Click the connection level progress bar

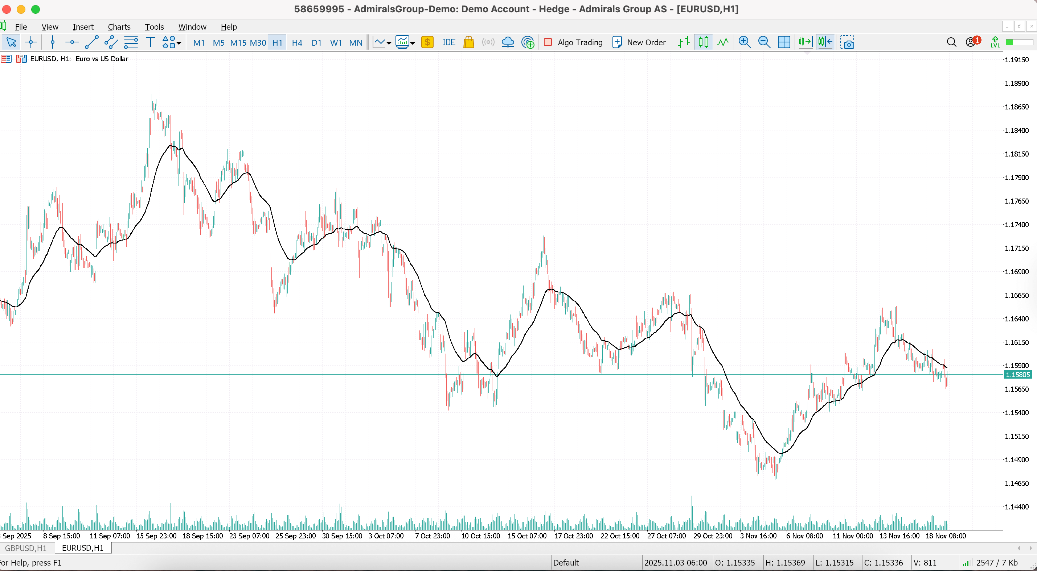1019,42
